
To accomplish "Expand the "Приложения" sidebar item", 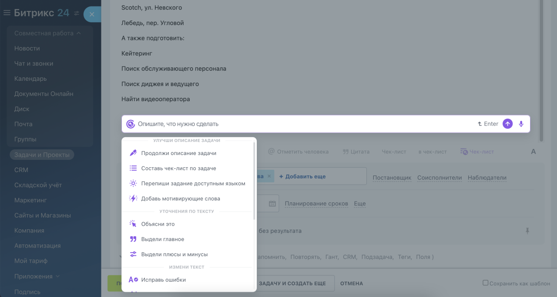I will point(58,276).
